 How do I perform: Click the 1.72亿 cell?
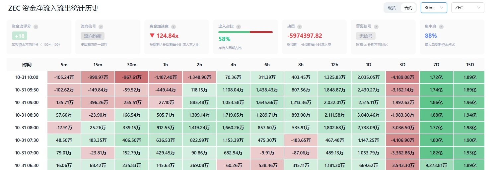click(x=436, y=77)
